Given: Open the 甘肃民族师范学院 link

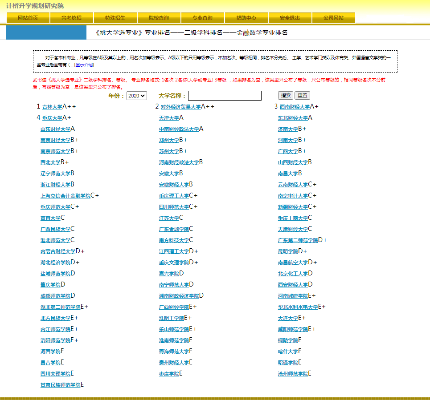Looking at the screenshot, I should click(60, 385).
